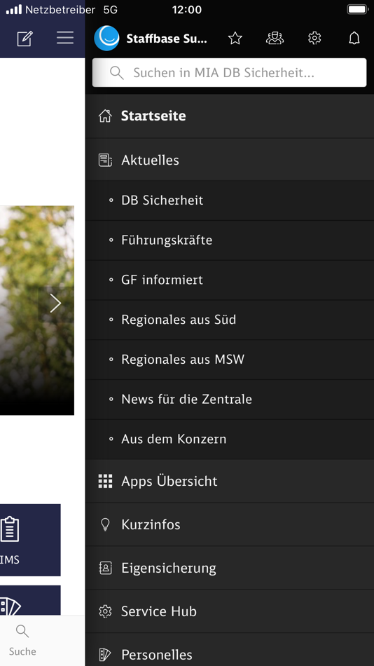Open favorites via the star icon
Image resolution: width=374 pixels, height=666 pixels.
[x=235, y=39]
